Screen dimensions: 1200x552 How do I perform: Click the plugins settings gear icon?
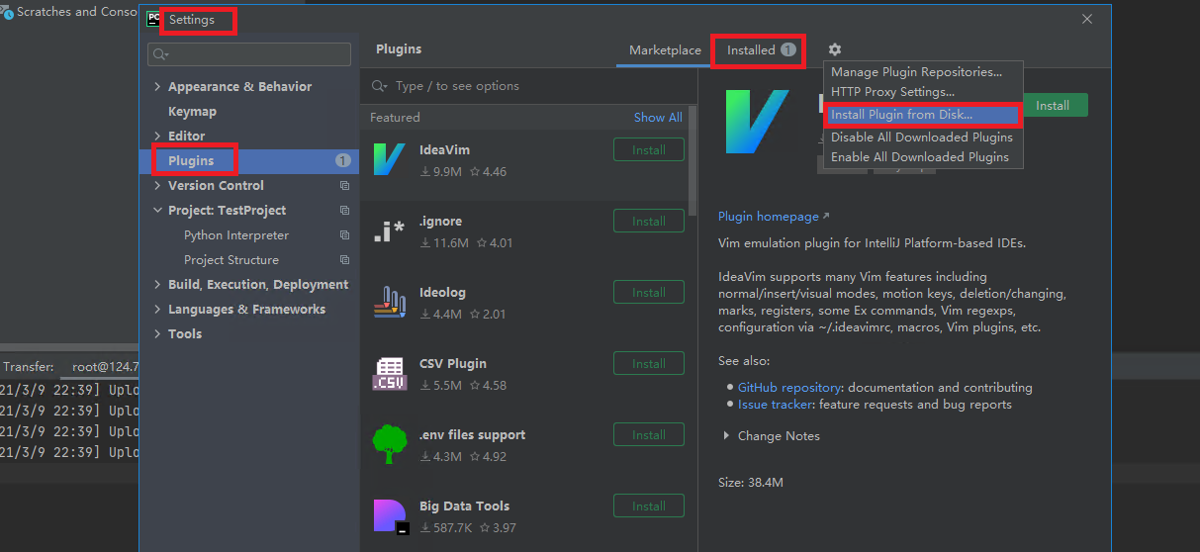tap(835, 49)
